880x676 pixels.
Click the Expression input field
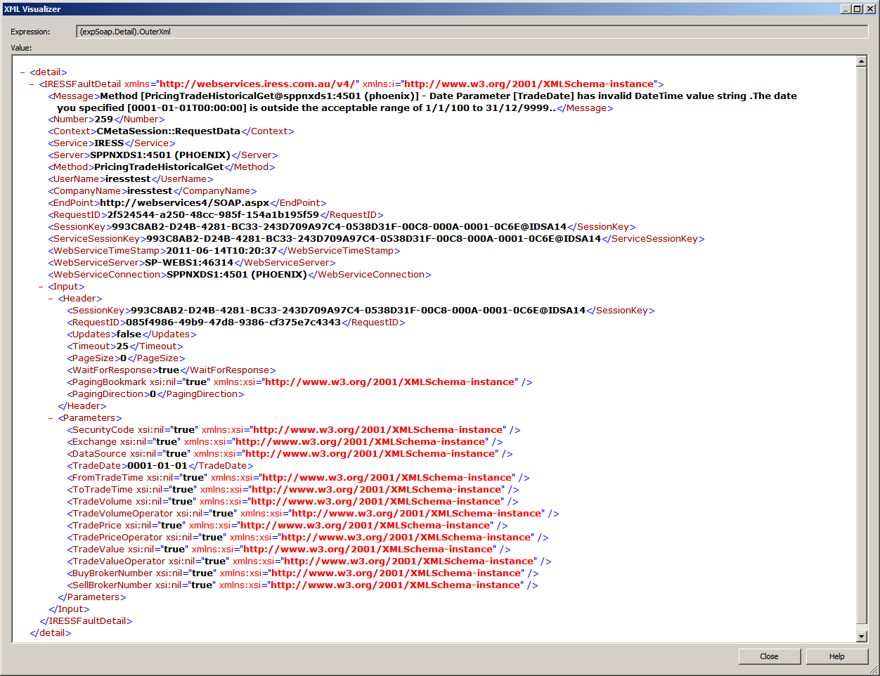[472, 32]
